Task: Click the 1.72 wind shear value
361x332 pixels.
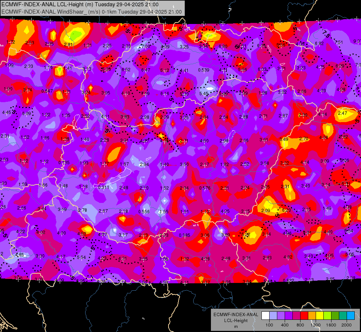Action: click(11, 42)
